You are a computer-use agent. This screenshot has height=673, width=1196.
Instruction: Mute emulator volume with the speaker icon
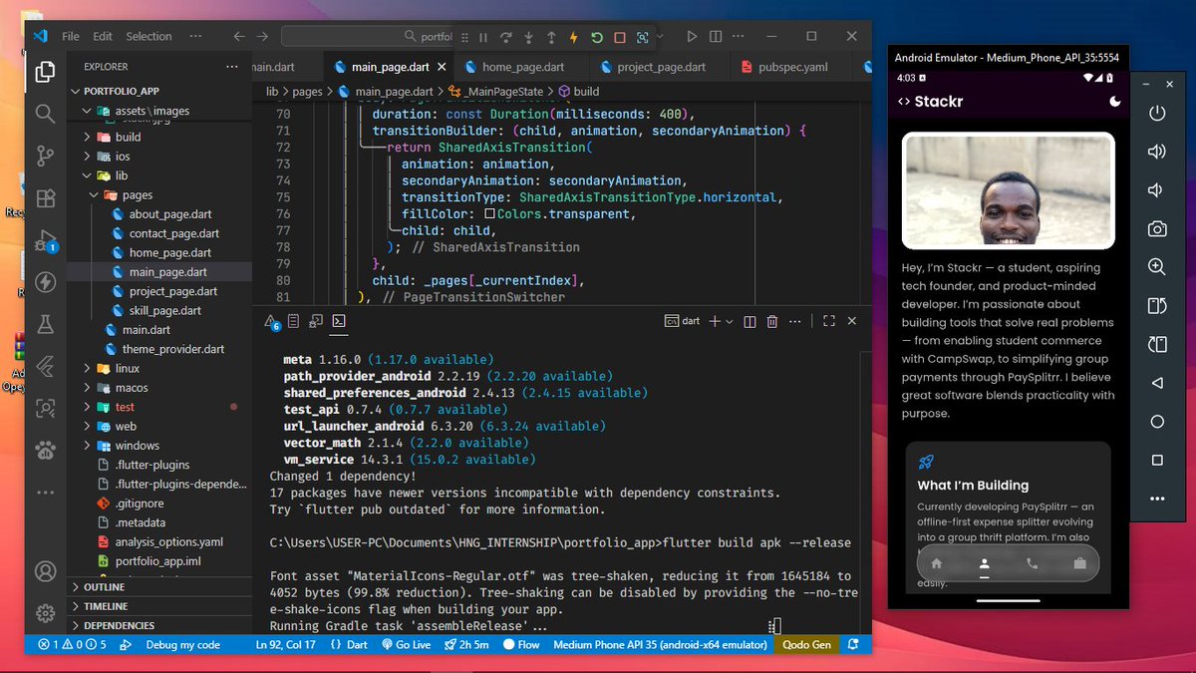tap(1156, 189)
